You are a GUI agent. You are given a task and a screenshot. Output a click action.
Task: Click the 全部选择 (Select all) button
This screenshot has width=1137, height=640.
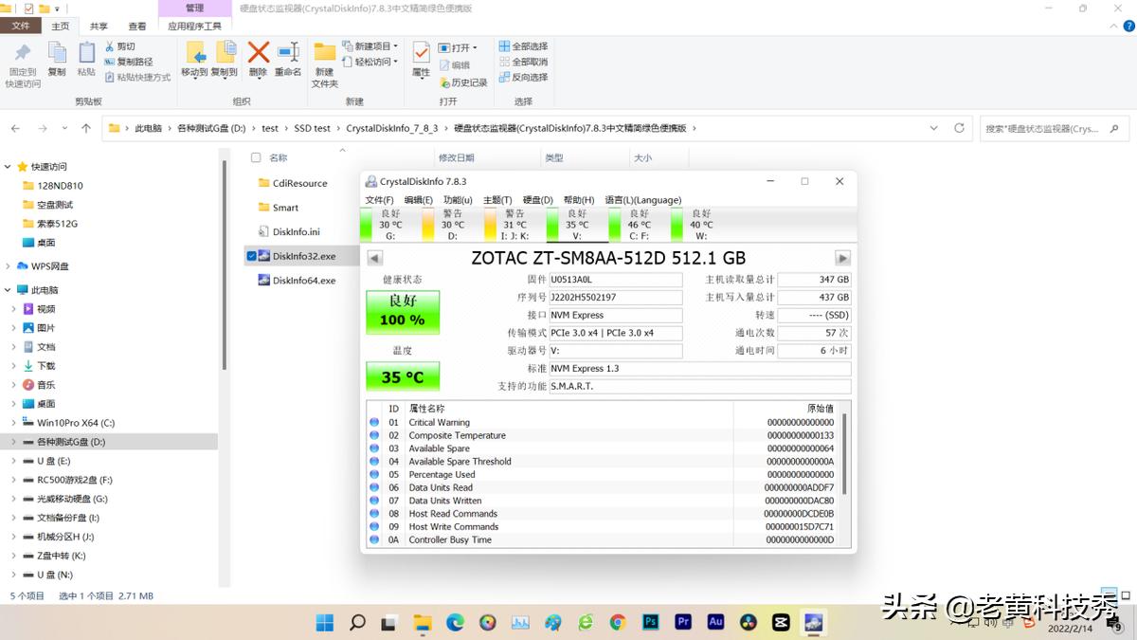523,46
